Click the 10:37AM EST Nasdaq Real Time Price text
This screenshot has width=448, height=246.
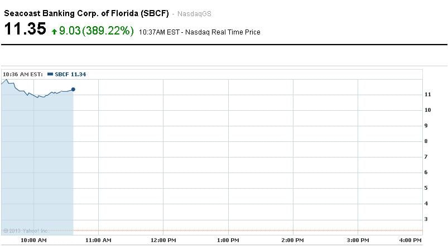tap(200, 32)
